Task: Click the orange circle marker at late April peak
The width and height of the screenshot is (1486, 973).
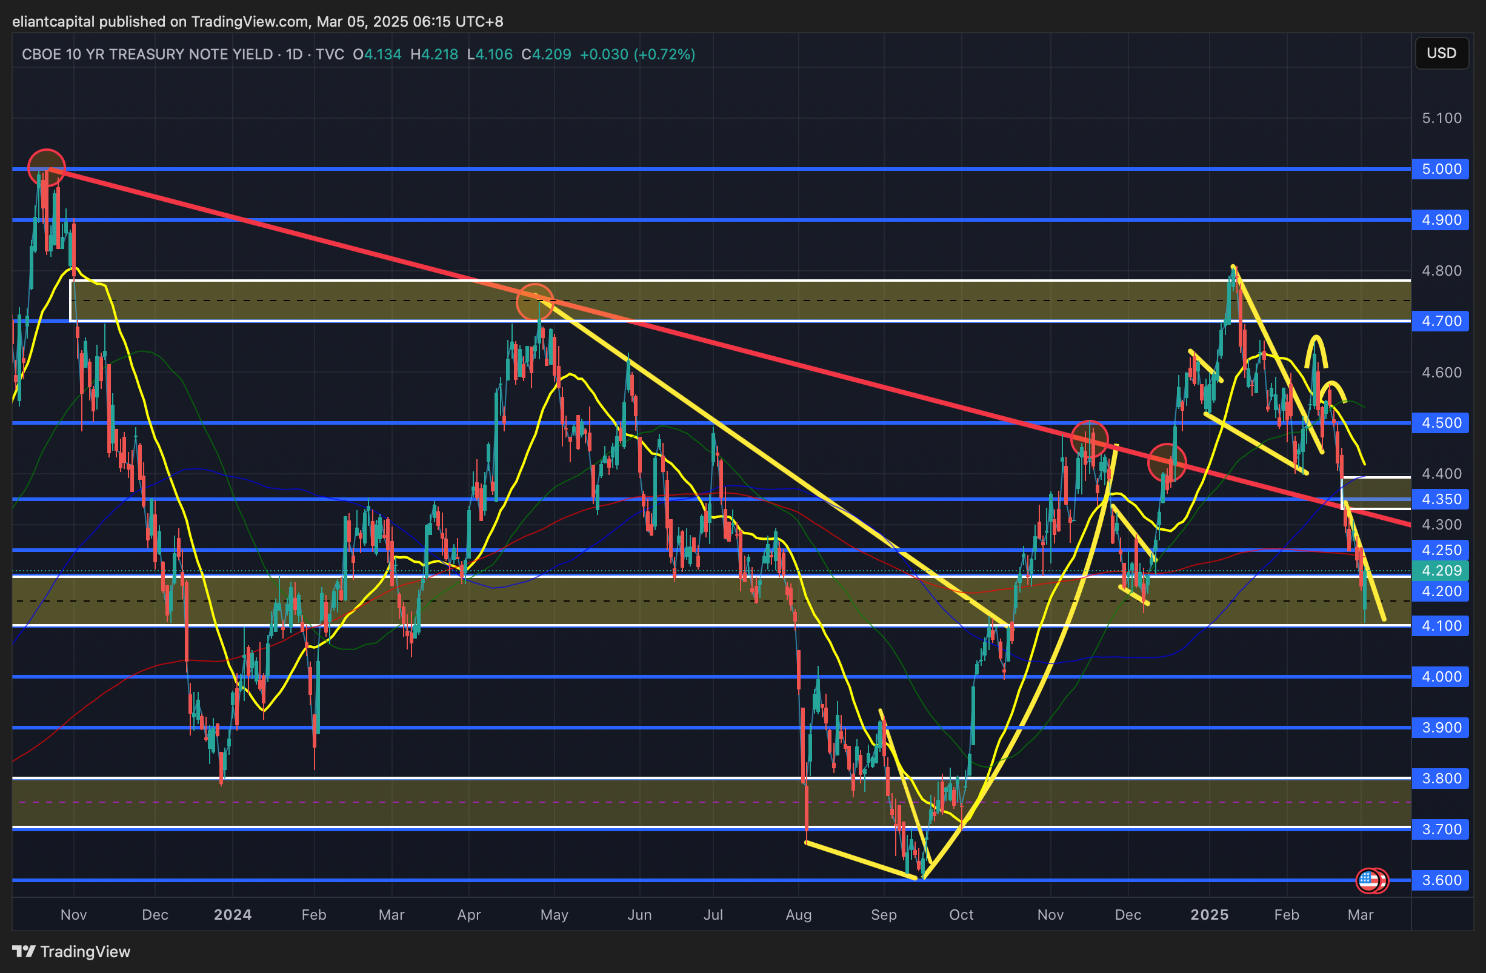Action: 535,302
